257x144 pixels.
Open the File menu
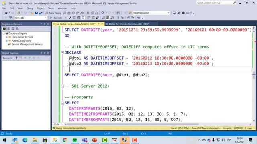4,8
